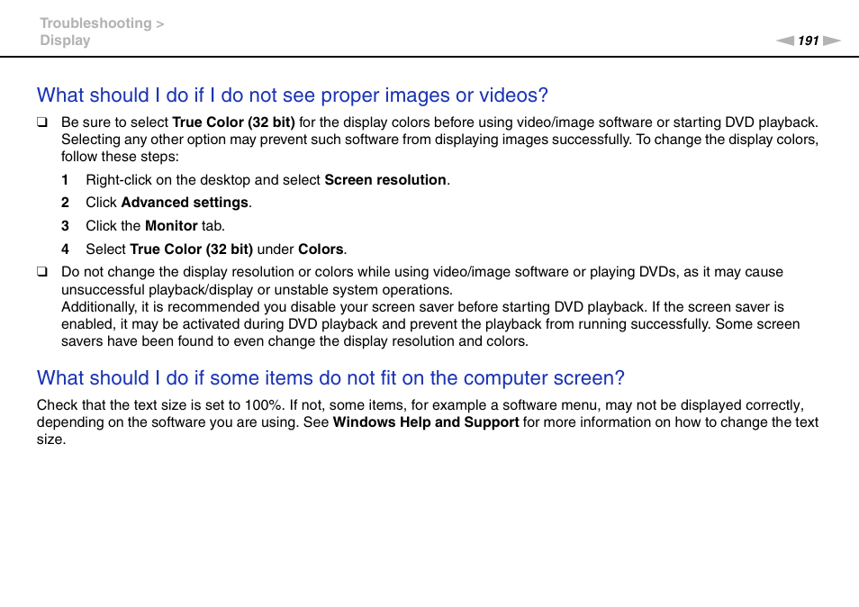Click 'True Color (32 bit)' in first bullet
This screenshot has height=607, width=859.
[233, 122]
